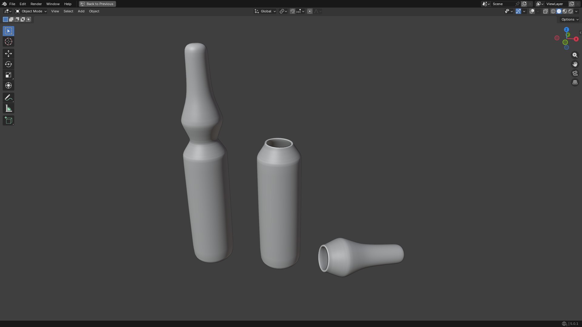Click the viewport zoom magnifier icon
The image size is (582, 327).
575,55
